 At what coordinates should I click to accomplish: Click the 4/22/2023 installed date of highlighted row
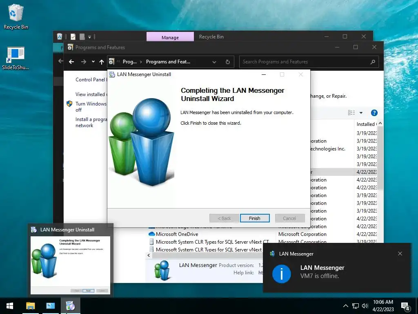367,172
